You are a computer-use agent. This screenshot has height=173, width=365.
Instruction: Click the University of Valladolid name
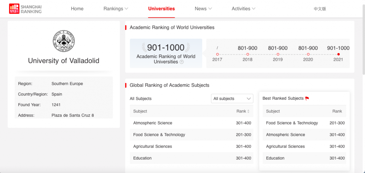[63, 61]
